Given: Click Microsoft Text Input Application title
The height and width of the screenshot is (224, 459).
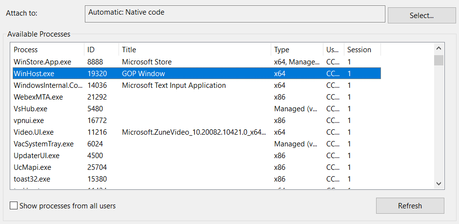Looking at the screenshot, I should coord(174,85).
